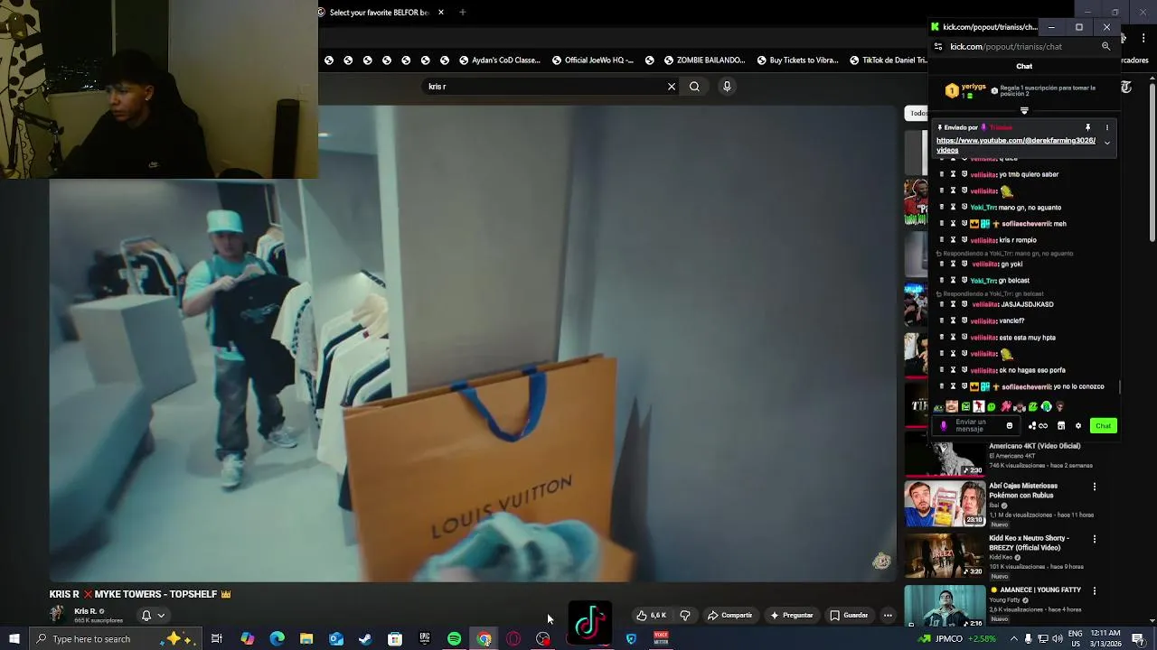Click the zoom magnifier in Kick address bar

[x=1105, y=46]
